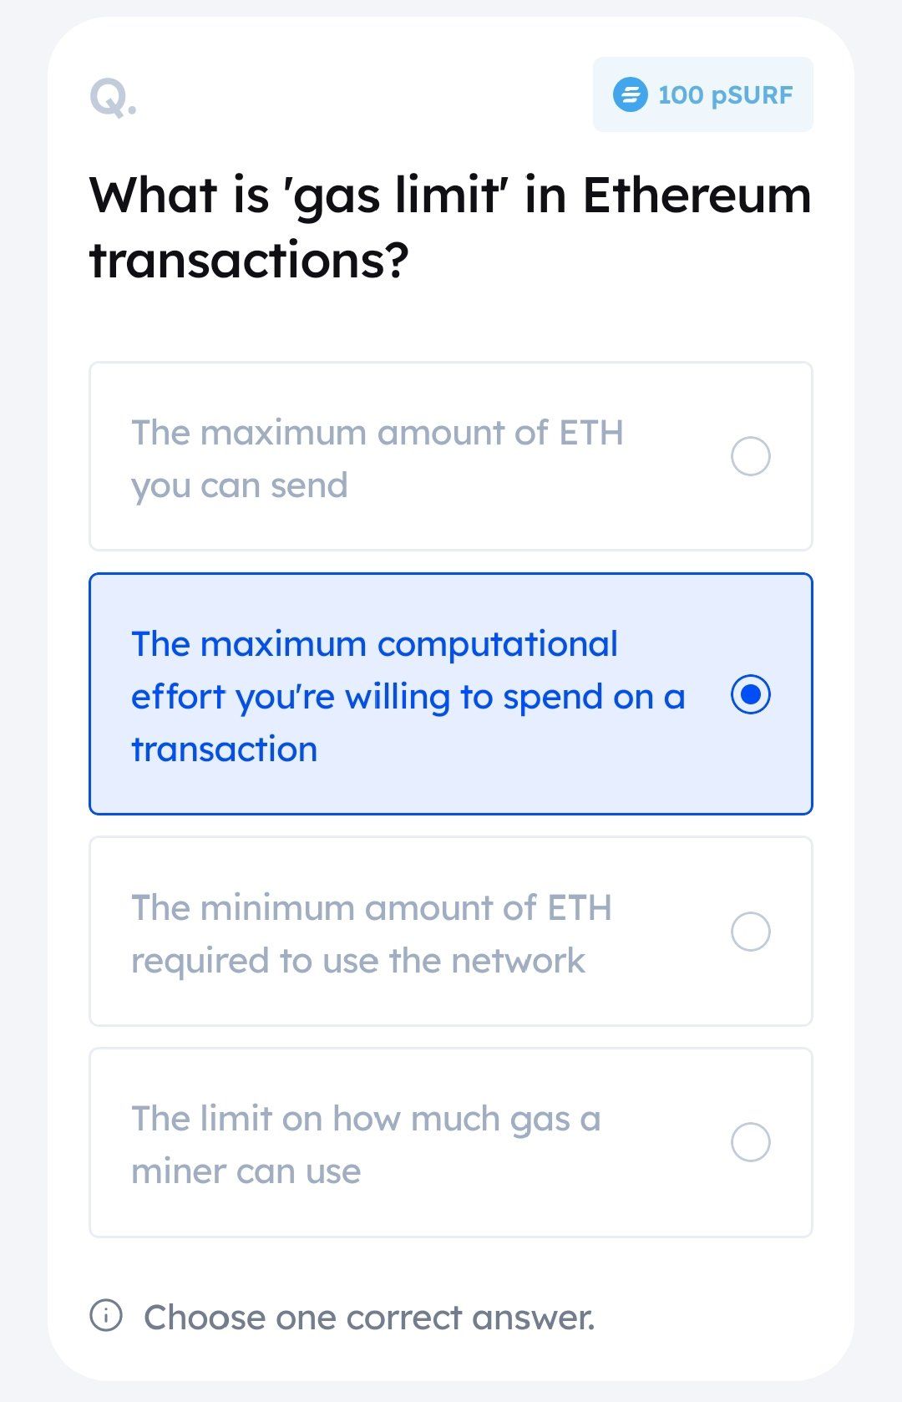Viewport: 902px width, 1402px height.
Task: Click the highlighted 'maximum computational effort' answer text
Action: pos(408,696)
